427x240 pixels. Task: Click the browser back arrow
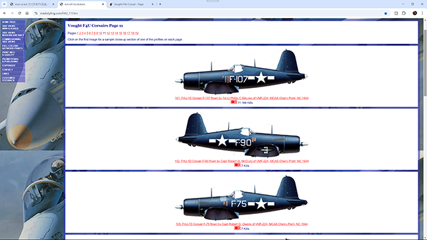(5, 13)
